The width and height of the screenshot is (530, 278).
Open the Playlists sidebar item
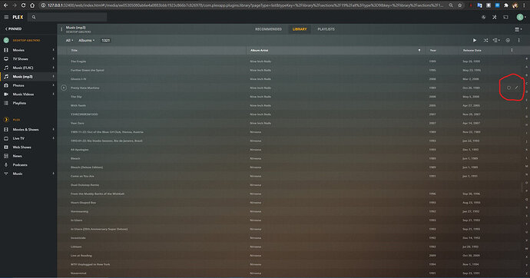[x=19, y=103]
